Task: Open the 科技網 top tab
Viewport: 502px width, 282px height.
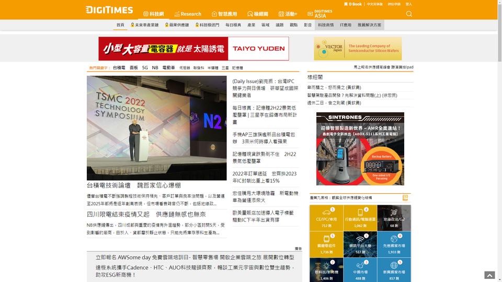Action: [154, 14]
